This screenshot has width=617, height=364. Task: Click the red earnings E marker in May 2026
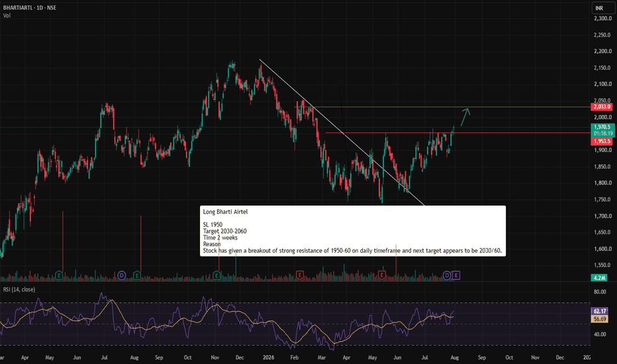tap(382, 275)
